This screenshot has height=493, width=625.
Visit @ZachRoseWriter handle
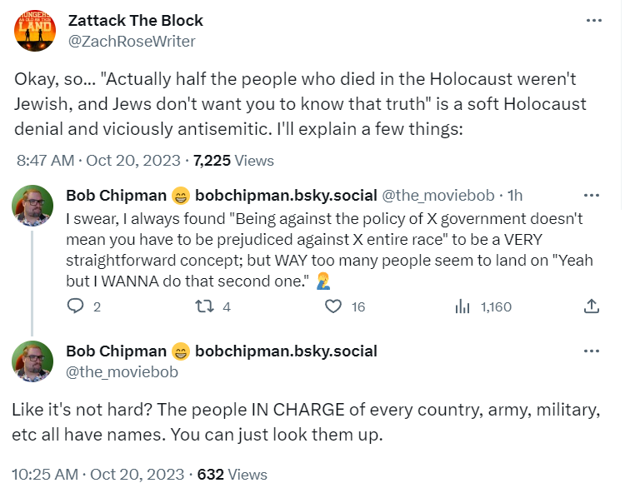click(x=132, y=40)
